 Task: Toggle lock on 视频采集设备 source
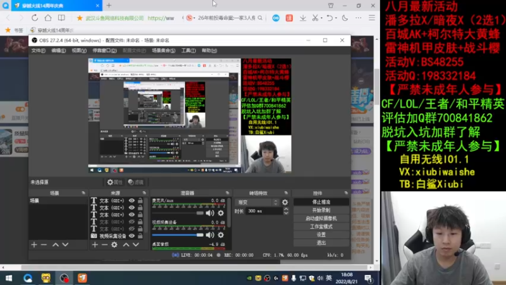point(140,236)
